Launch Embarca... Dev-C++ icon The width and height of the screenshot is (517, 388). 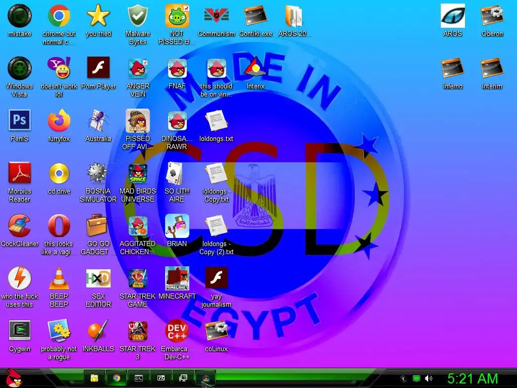(177, 330)
